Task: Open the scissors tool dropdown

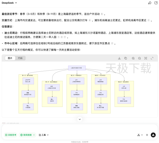Action: pyautogui.click(x=140, y=135)
